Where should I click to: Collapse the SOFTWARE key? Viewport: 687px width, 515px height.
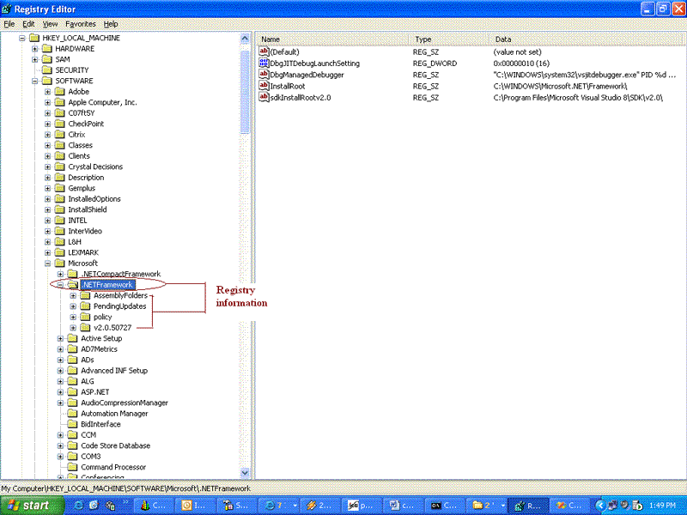click(34, 81)
